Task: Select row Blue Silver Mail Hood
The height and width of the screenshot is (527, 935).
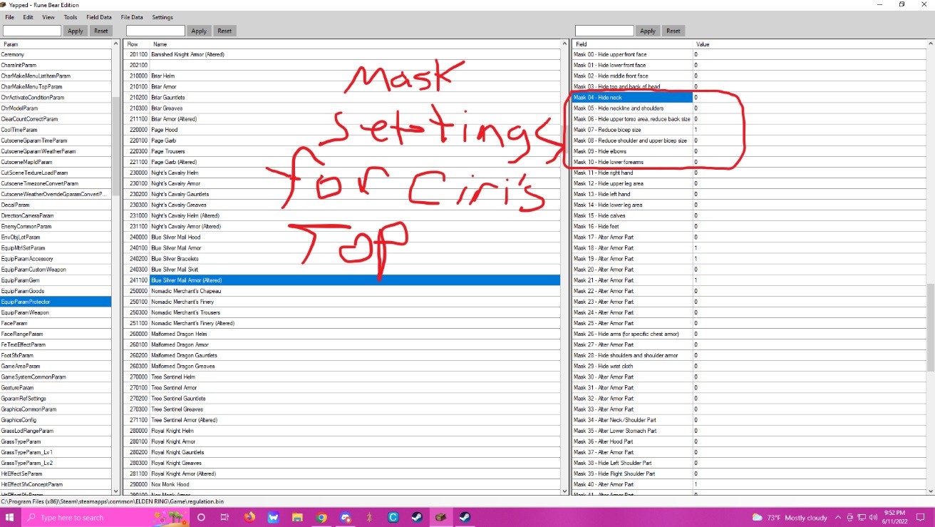Action: click(342, 237)
